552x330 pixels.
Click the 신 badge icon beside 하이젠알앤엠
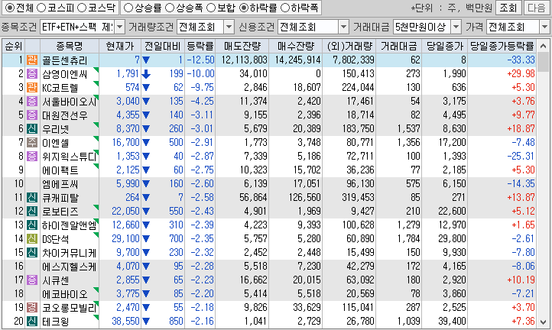click(32, 225)
